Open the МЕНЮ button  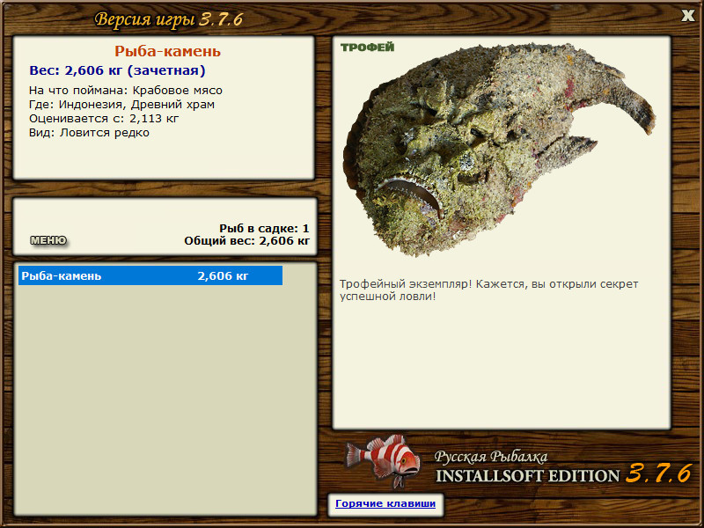click(x=48, y=240)
